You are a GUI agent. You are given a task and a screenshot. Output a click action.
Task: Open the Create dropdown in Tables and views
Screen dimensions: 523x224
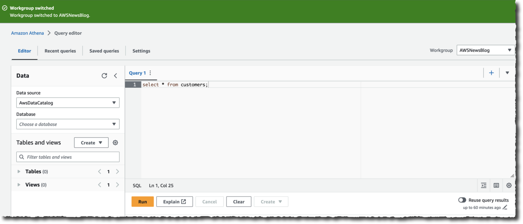coord(91,143)
